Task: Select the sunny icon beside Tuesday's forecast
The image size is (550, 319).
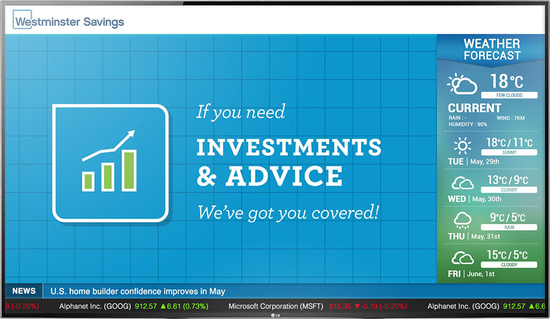Action: (x=462, y=145)
